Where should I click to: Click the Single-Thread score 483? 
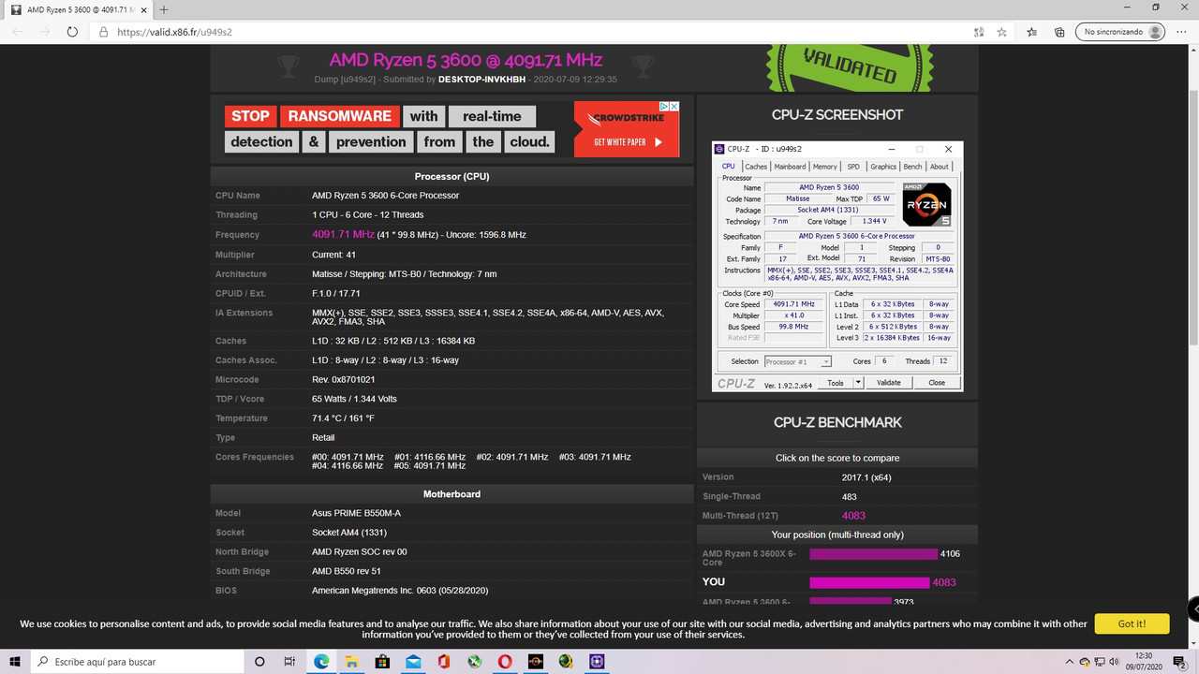point(850,496)
